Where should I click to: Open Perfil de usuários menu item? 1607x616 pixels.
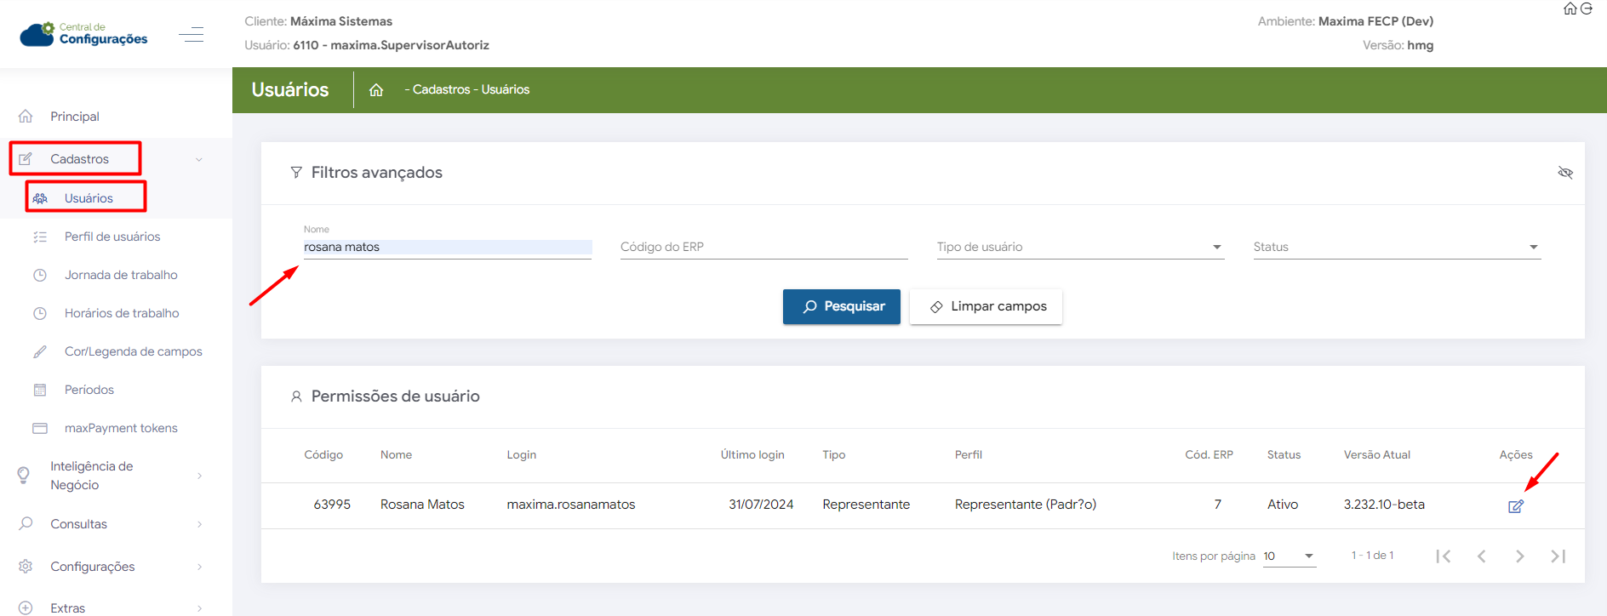(112, 237)
